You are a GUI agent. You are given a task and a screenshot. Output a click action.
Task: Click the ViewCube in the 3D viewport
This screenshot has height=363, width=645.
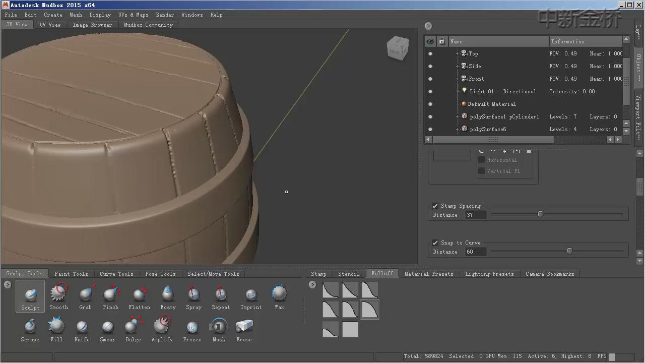397,48
